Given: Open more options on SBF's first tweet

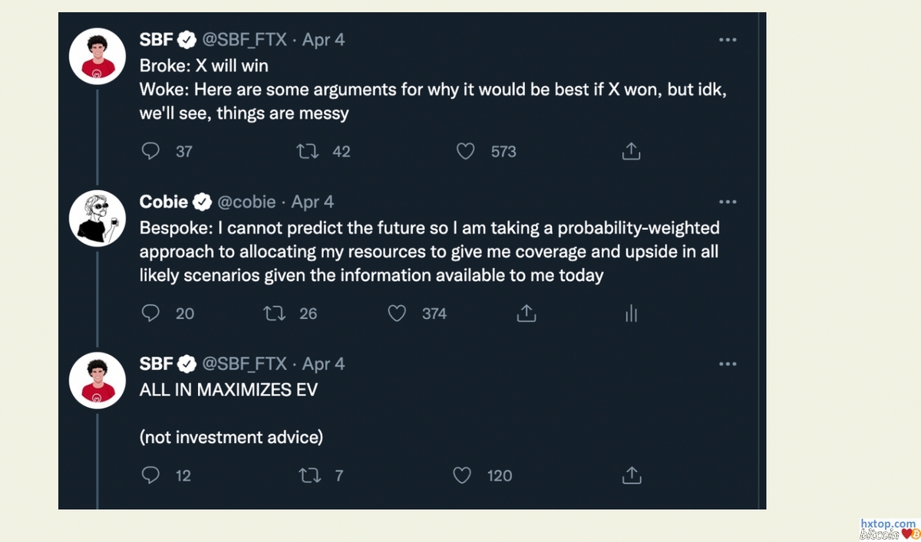Looking at the screenshot, I should [x=727, y=40].
